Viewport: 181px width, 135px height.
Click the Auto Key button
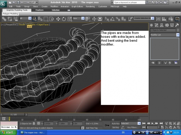click(116, 124)
